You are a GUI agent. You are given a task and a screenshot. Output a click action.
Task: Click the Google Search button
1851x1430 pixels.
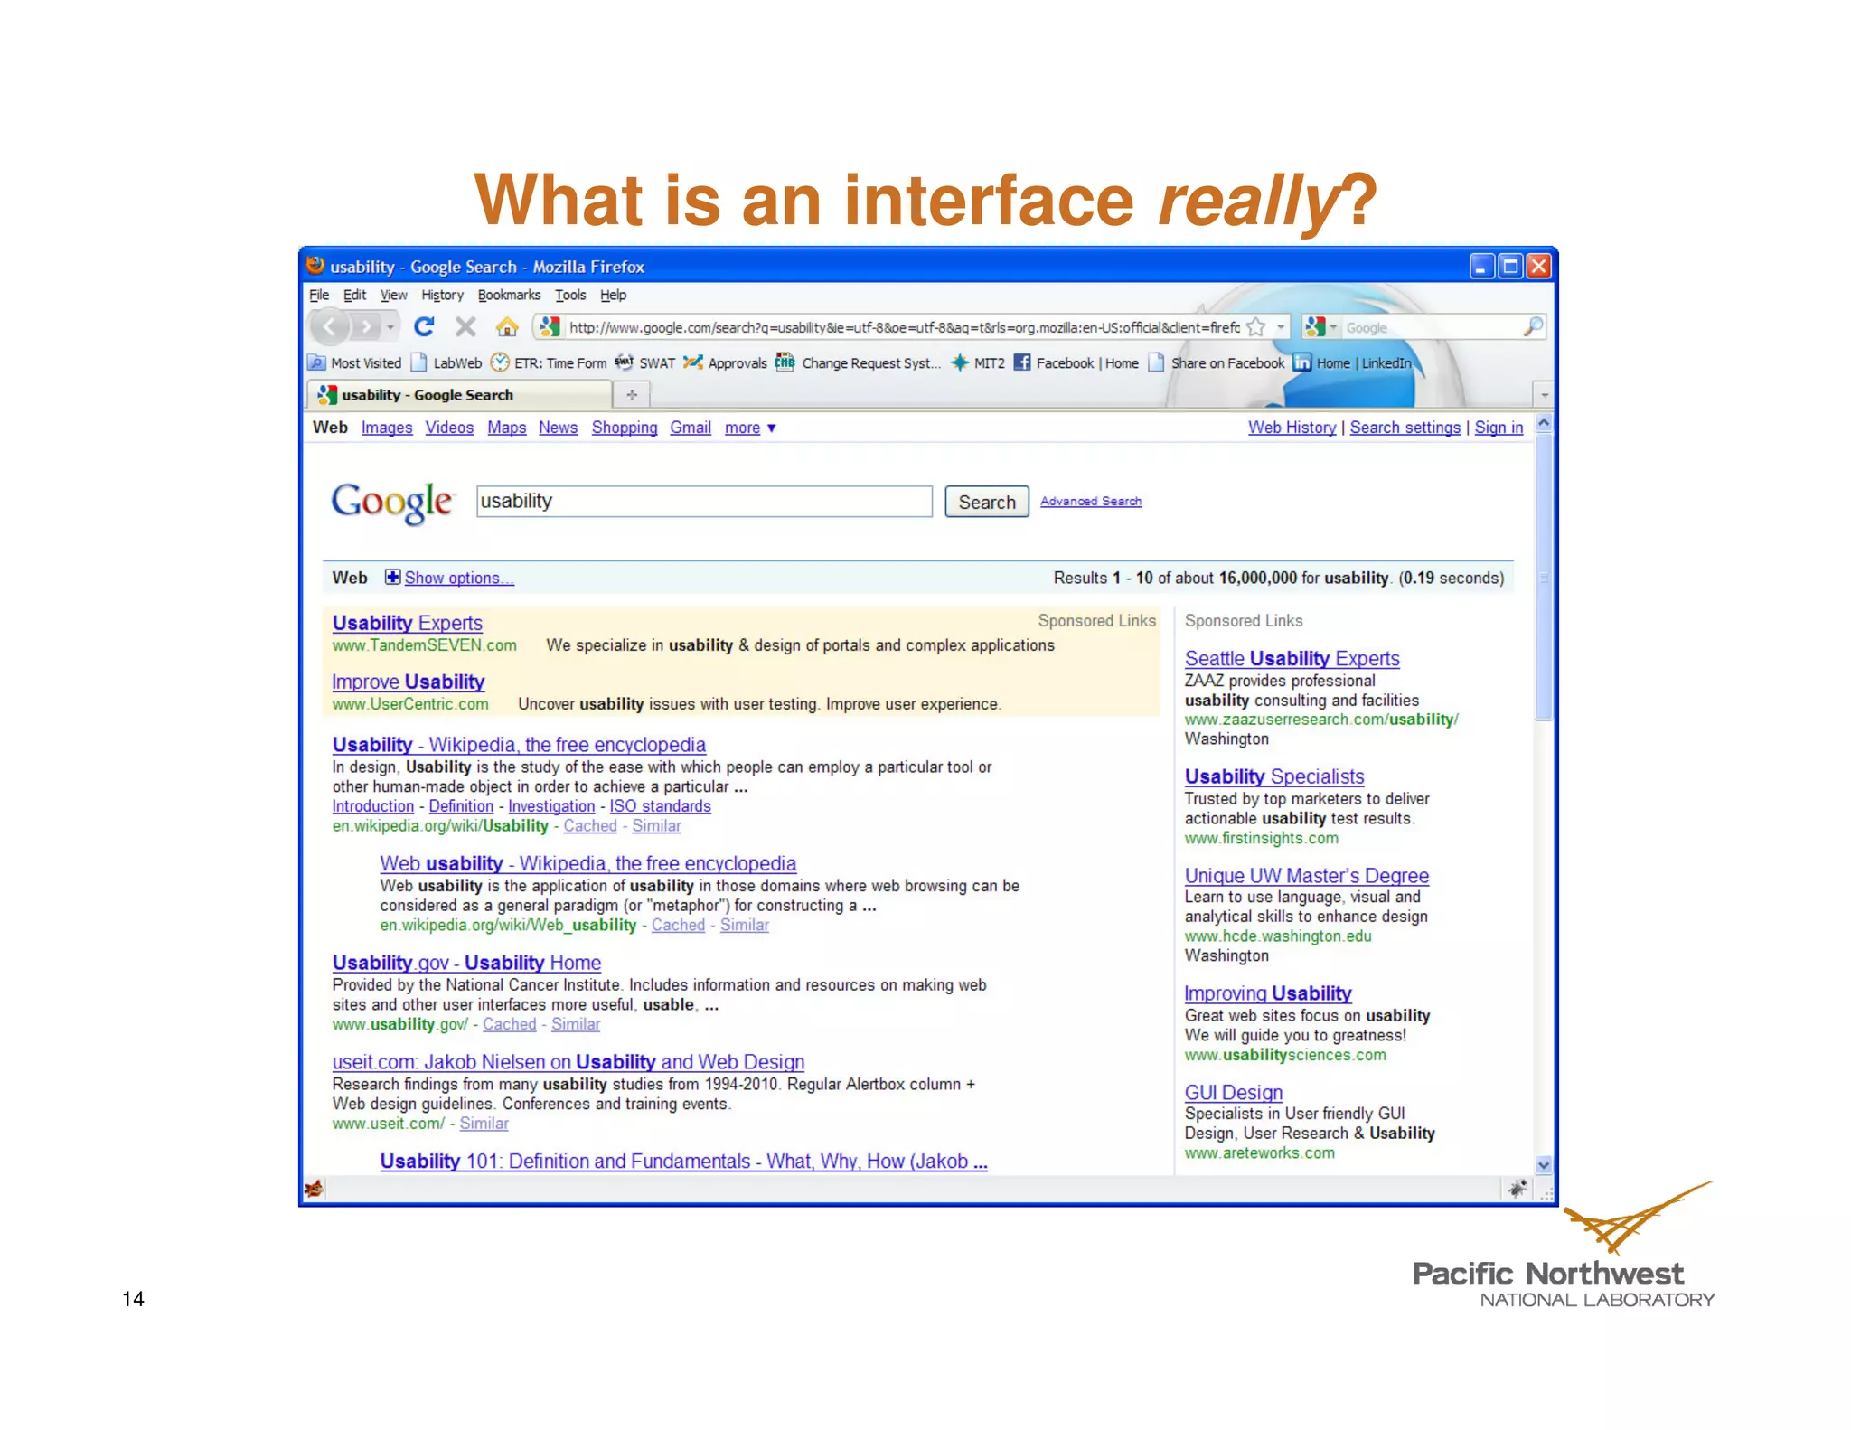pyautogui.click(x=987, y=502)
